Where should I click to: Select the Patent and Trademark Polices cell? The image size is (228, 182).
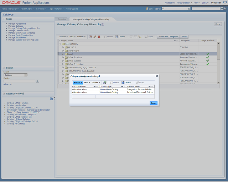pyautogui.click(x=140, y=92)
